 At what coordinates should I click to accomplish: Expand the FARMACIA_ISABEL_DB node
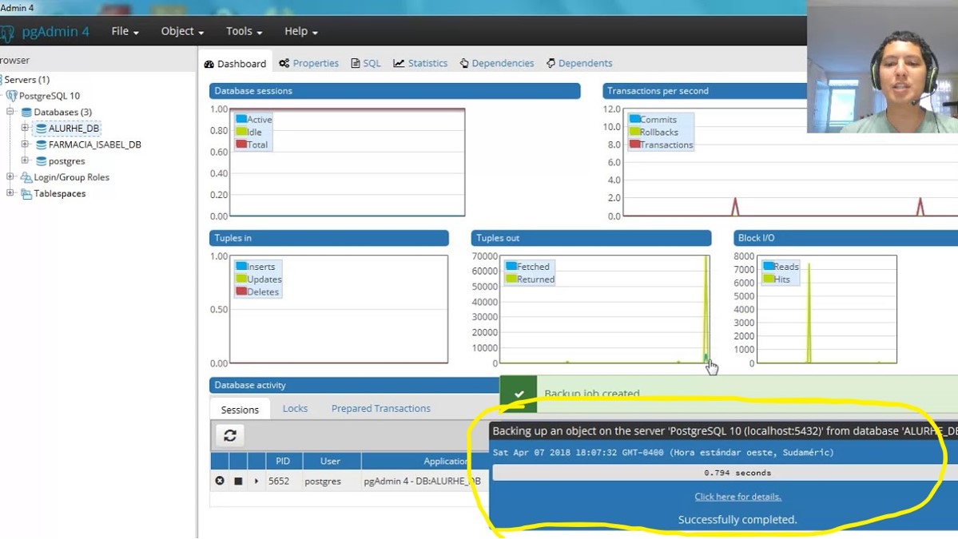[x=25, y=145]
